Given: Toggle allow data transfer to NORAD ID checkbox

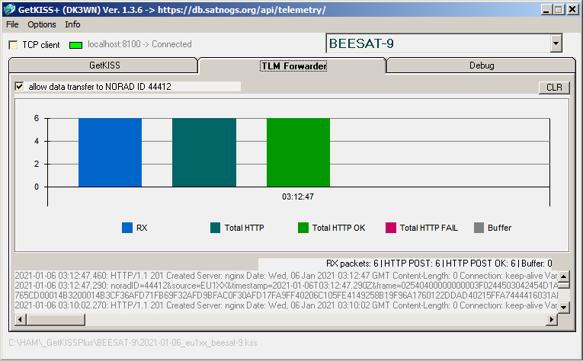Looking at the screenshot, I should click(19, 87).
